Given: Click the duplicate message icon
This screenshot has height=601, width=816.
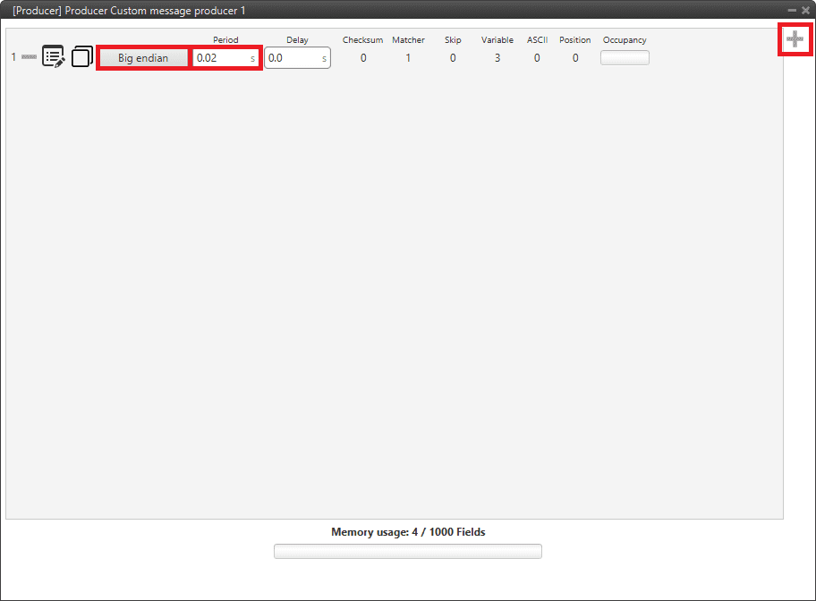Looking at the screenshot, I should pos(81,57).
